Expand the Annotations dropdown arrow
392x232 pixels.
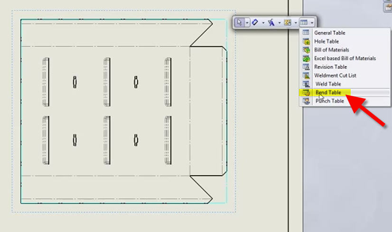[280, 23]
